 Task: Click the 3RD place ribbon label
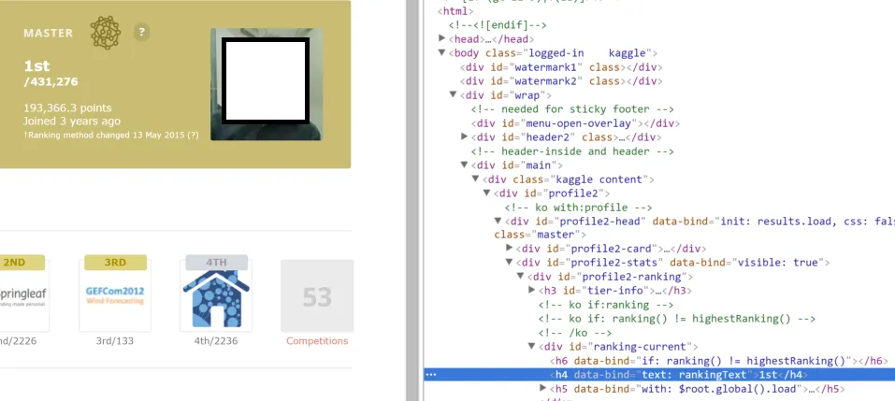click(x=115, y=263)
